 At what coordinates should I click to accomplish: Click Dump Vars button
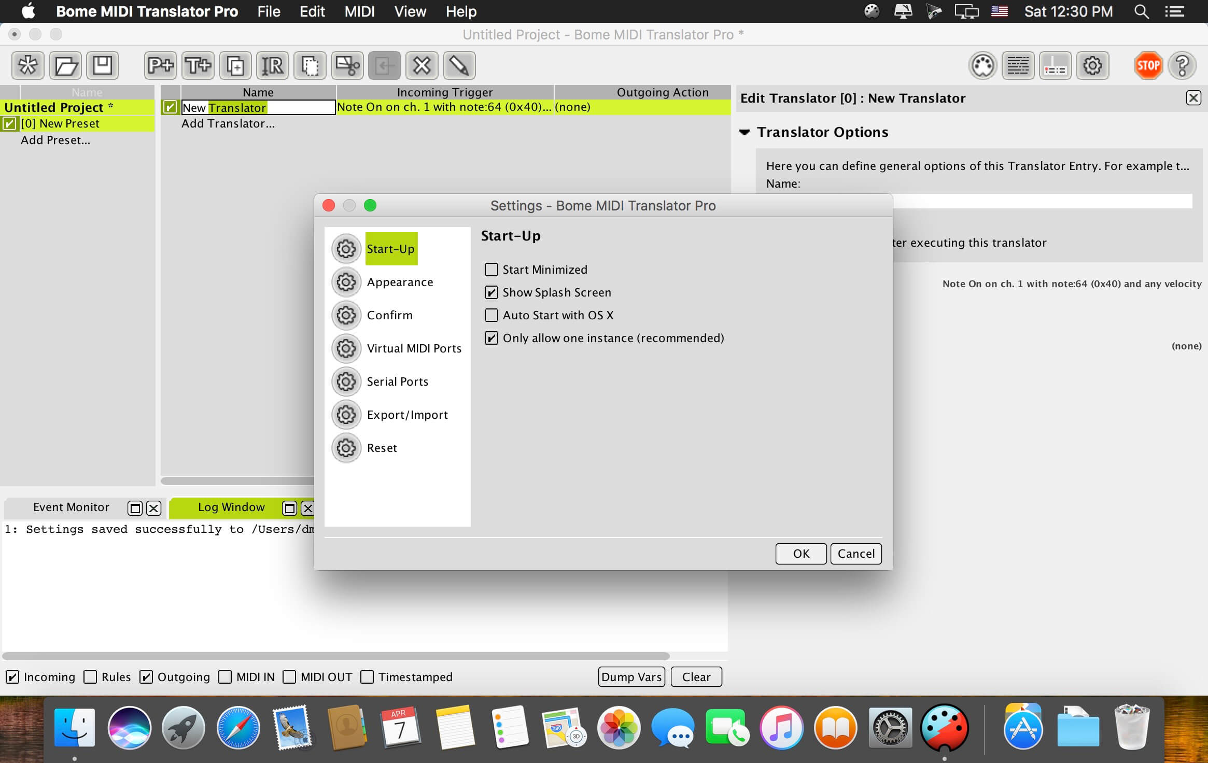tap(631, 677)
